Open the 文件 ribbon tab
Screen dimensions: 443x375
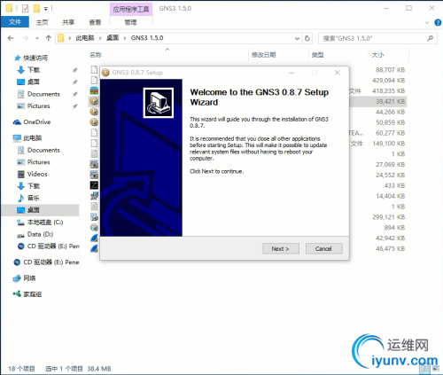click(15, 22)
